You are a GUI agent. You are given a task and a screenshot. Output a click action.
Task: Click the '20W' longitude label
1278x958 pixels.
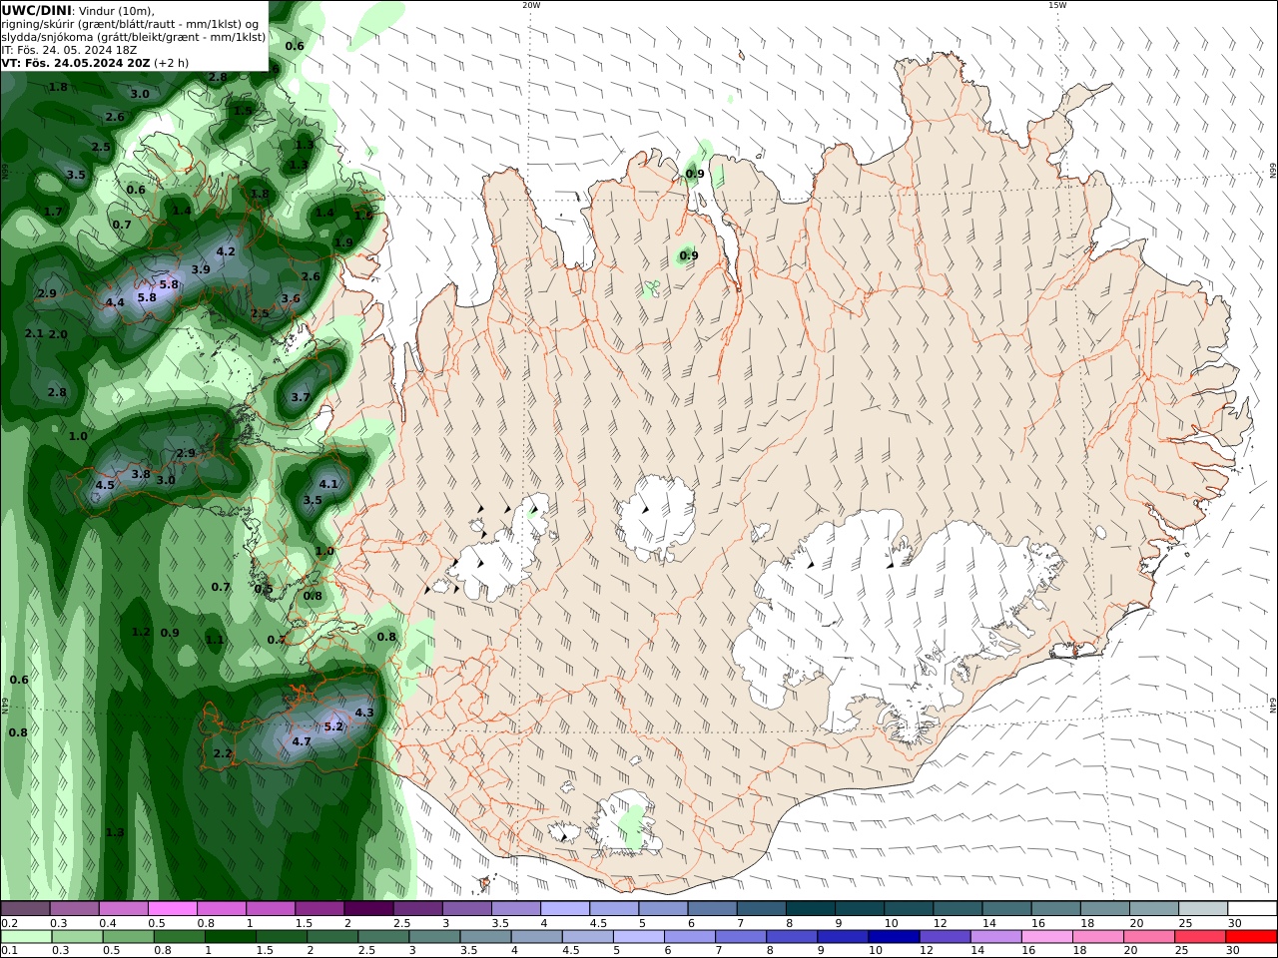531,5
